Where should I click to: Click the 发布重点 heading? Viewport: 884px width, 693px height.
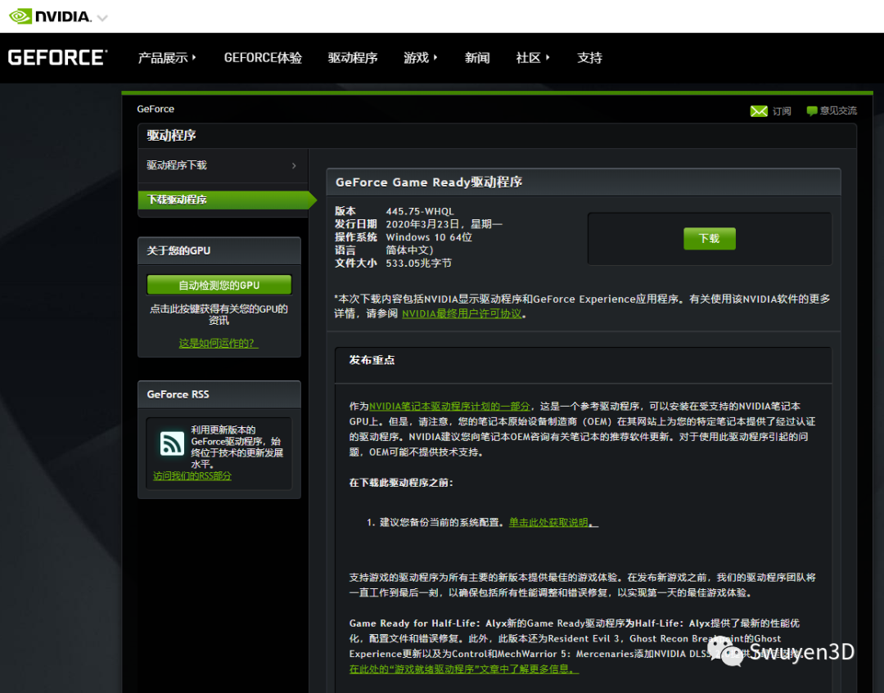click(372, 360)
